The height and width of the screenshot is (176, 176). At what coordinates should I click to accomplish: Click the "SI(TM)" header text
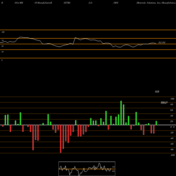pyautogui.click(x=67, y=3)
